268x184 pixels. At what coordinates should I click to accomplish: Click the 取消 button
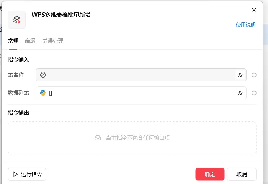coord(242,174)
